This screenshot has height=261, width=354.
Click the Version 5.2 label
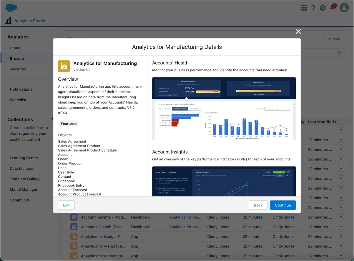tap(82, 70)
